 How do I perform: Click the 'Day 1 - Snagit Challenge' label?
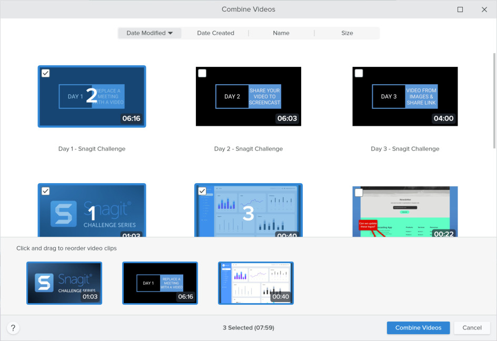(92, 148)
